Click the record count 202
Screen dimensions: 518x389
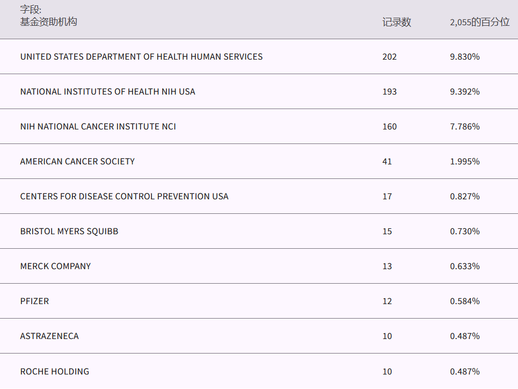[389, 56]
